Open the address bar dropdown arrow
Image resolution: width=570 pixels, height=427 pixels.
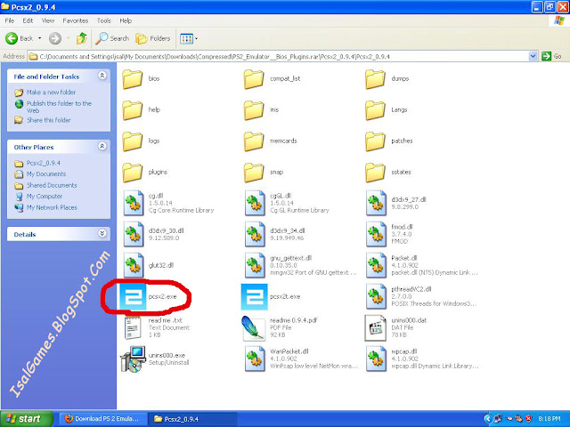tap(533, 56)
